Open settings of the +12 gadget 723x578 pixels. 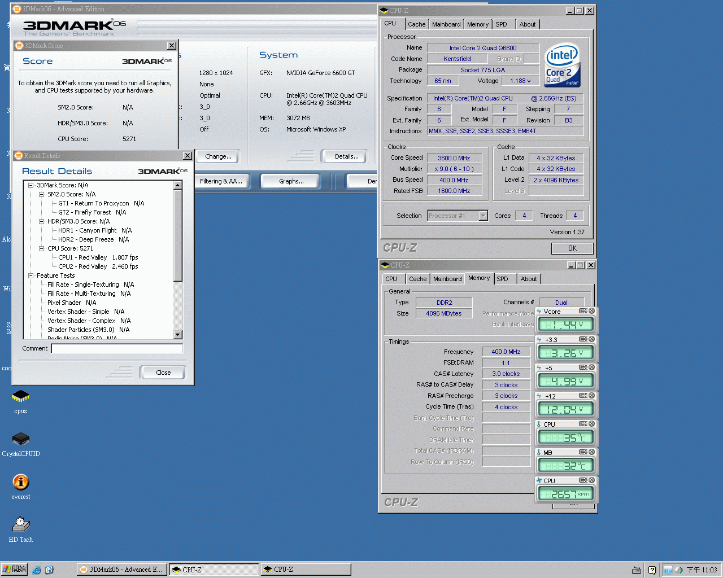pos(583,396)
